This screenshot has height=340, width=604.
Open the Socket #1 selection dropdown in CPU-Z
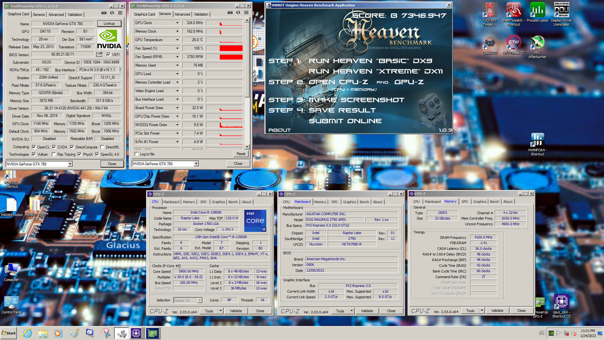point(200,300)
